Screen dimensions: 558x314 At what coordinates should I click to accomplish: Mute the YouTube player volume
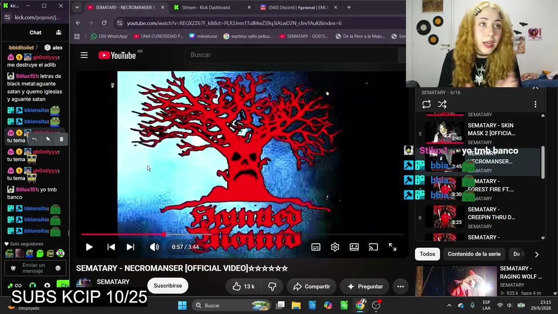pos(154,247)
